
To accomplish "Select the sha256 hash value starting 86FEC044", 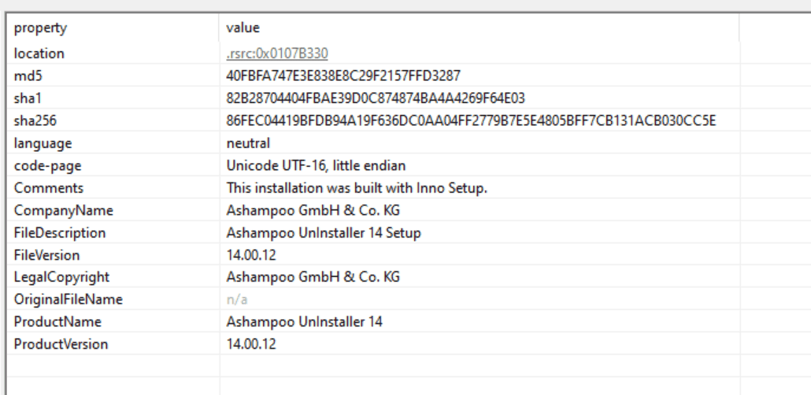I will 471,121.
